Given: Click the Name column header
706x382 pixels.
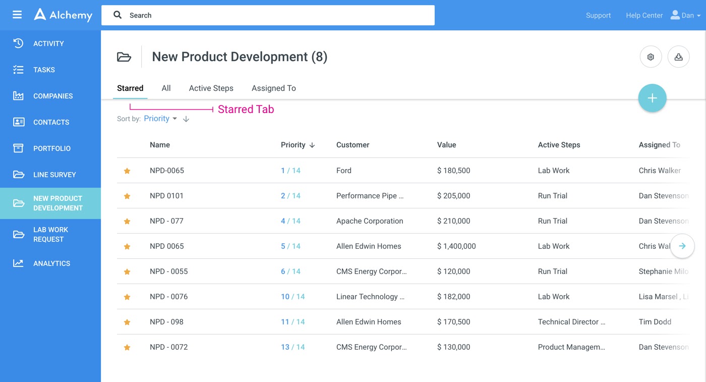Looking at the screenshot, I should (x=160, y=145).
